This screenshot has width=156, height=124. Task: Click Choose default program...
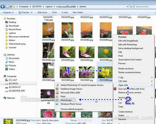coord(73,109)
